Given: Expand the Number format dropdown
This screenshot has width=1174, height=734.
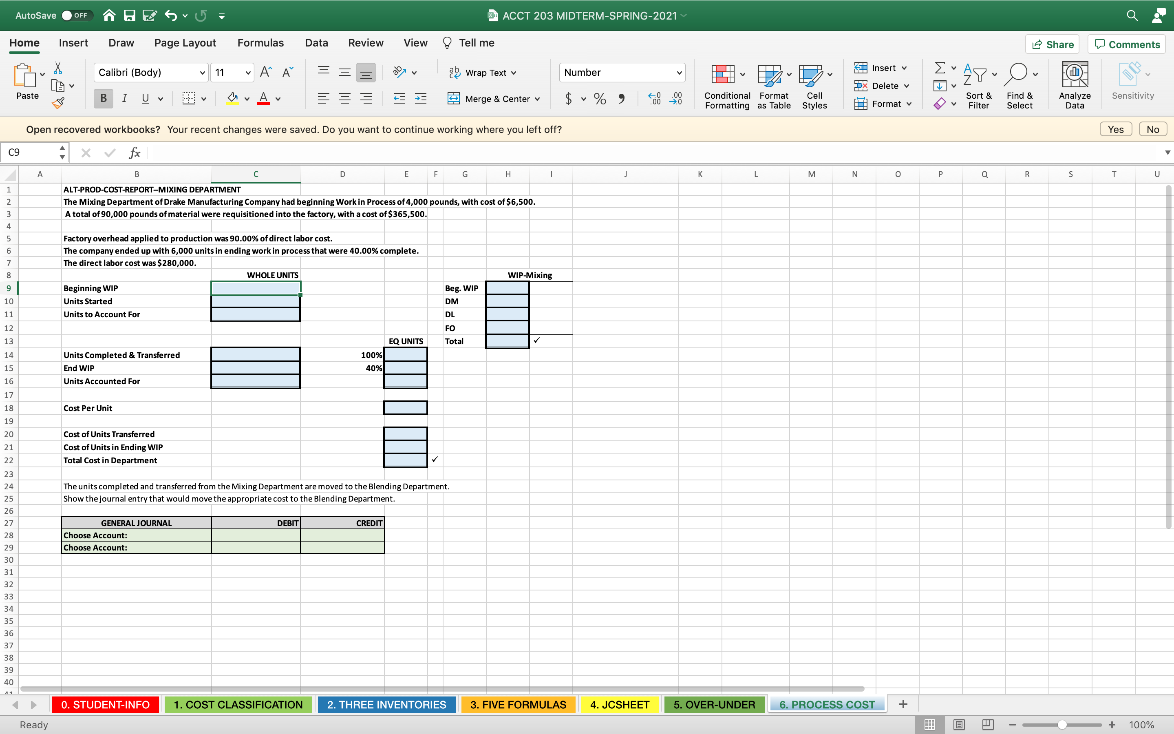Looking at the screenshot, I should click(679, 72).
